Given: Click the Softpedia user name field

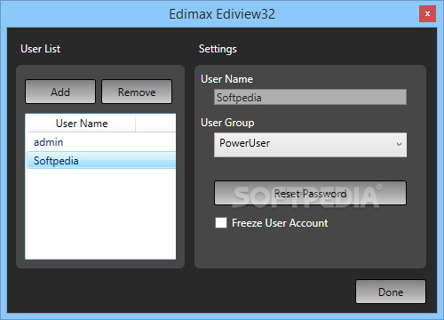Looking at the screenshot, I should (310, 97).
